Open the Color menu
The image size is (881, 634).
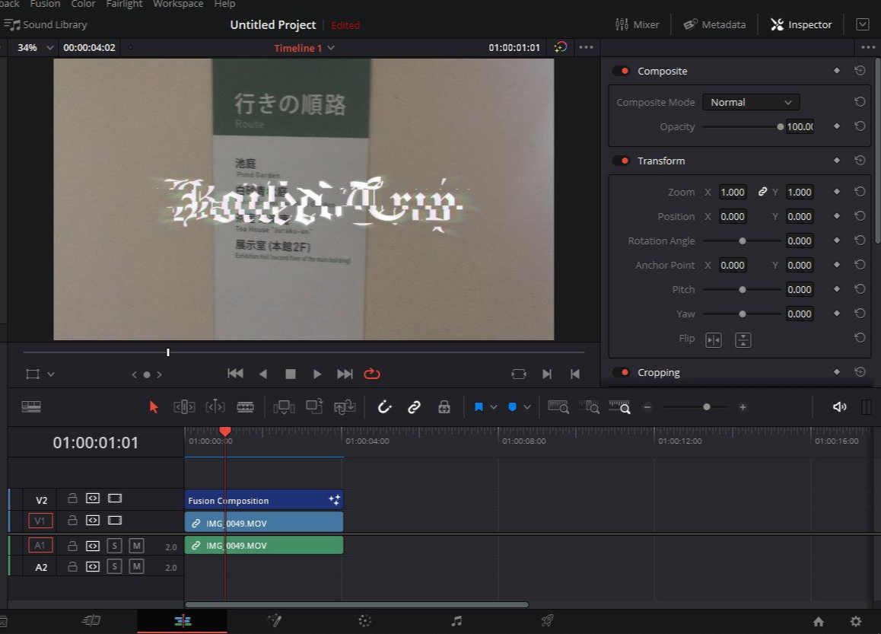tap(83, 4)
